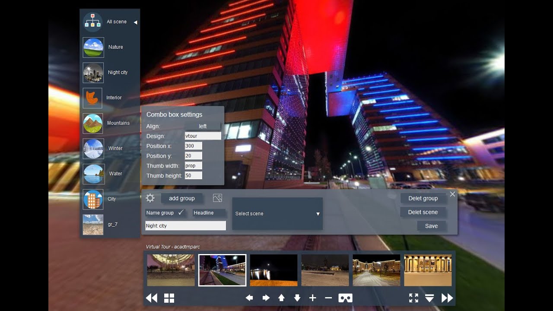Click the Nature label in scene list
Image resolution: width=553 pixels, height=311 pixels.
pyautogui.click(x=116, y=47)
